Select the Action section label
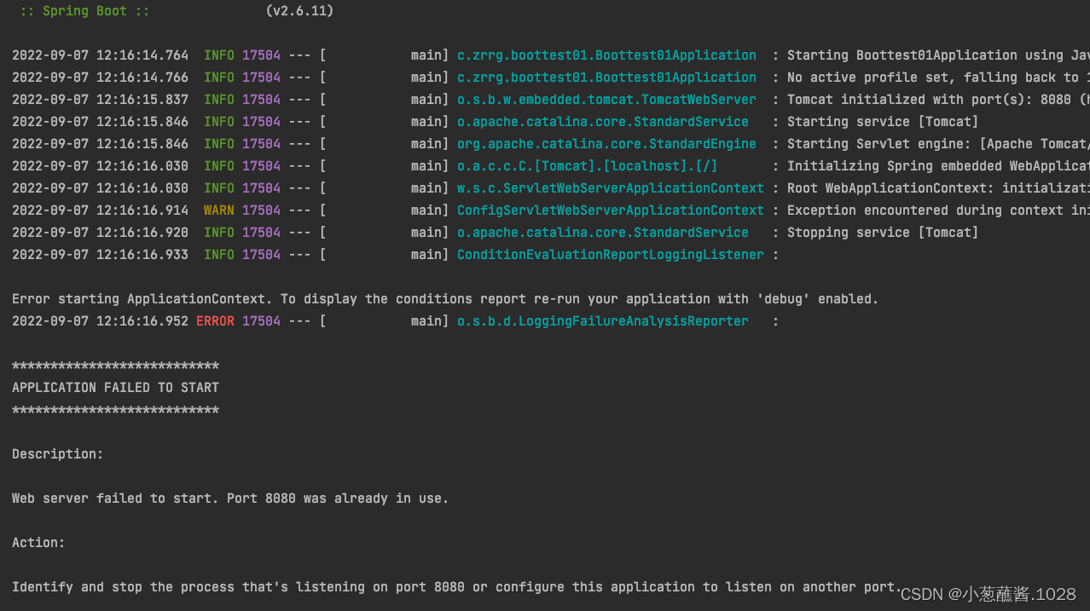This screenshot has height=611, width=1090. click(38, 542)
